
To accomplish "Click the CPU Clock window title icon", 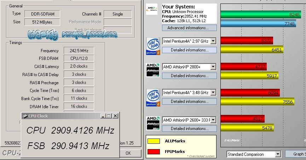I will pos(25,116).
